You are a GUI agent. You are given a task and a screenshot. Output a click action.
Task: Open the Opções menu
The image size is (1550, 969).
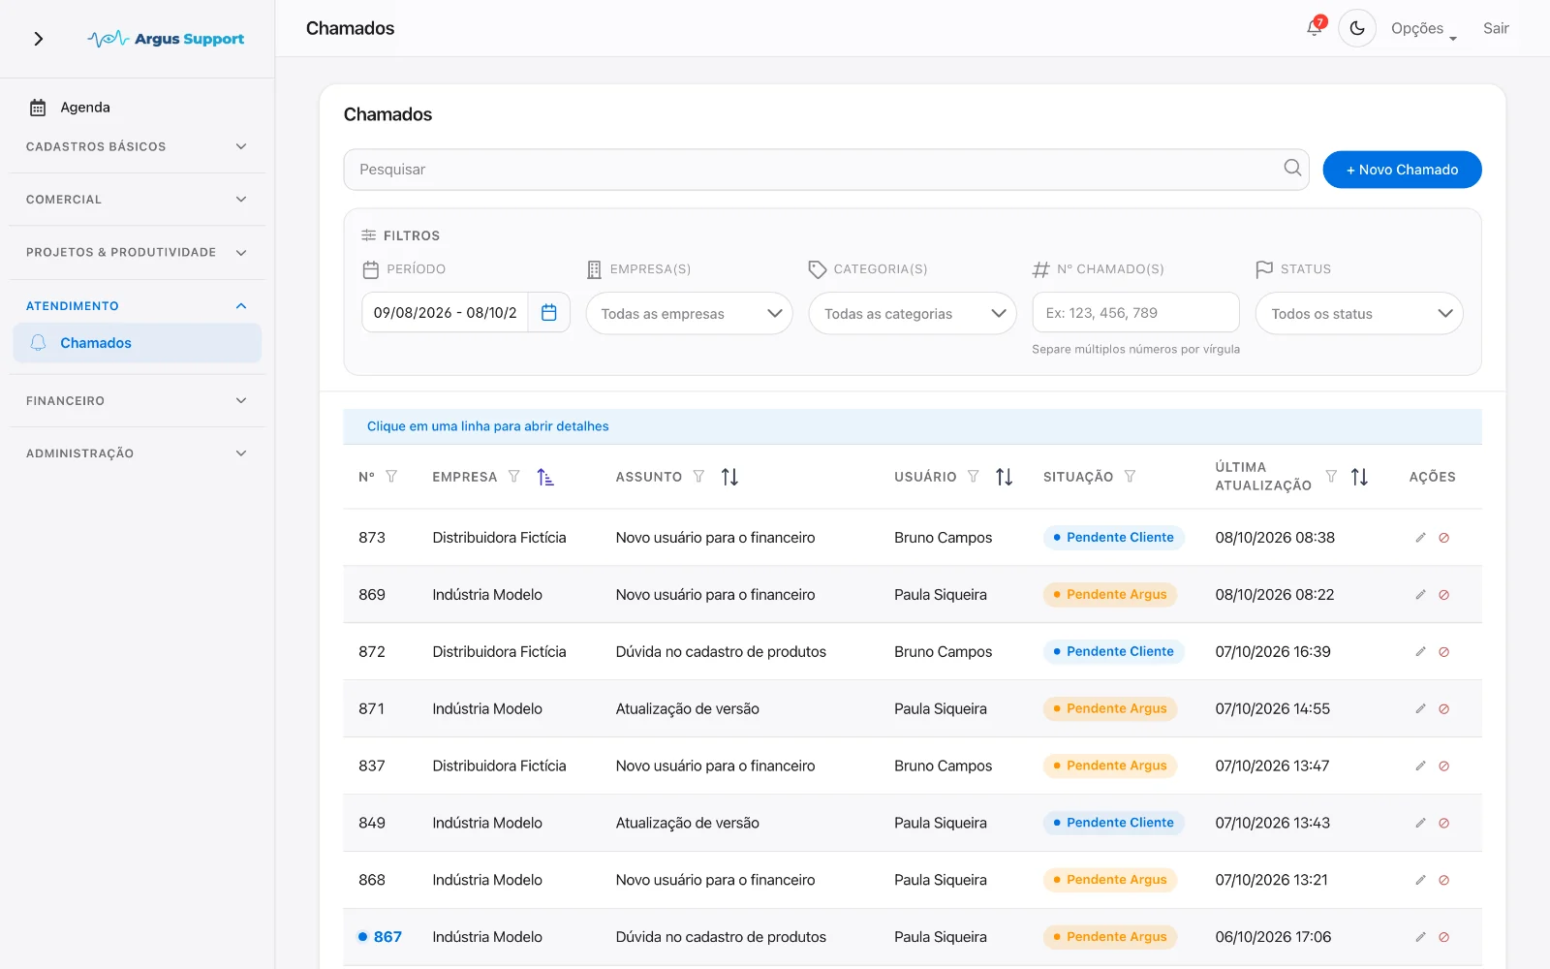1423,29
